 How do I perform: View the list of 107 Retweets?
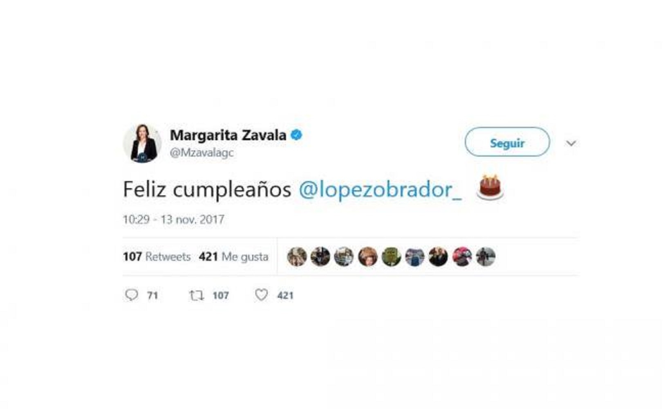click(157, 257)
